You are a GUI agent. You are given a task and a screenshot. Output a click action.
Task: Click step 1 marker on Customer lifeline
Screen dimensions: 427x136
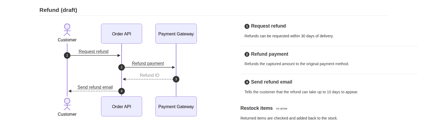pyautogui.click(x=67, y=55)
